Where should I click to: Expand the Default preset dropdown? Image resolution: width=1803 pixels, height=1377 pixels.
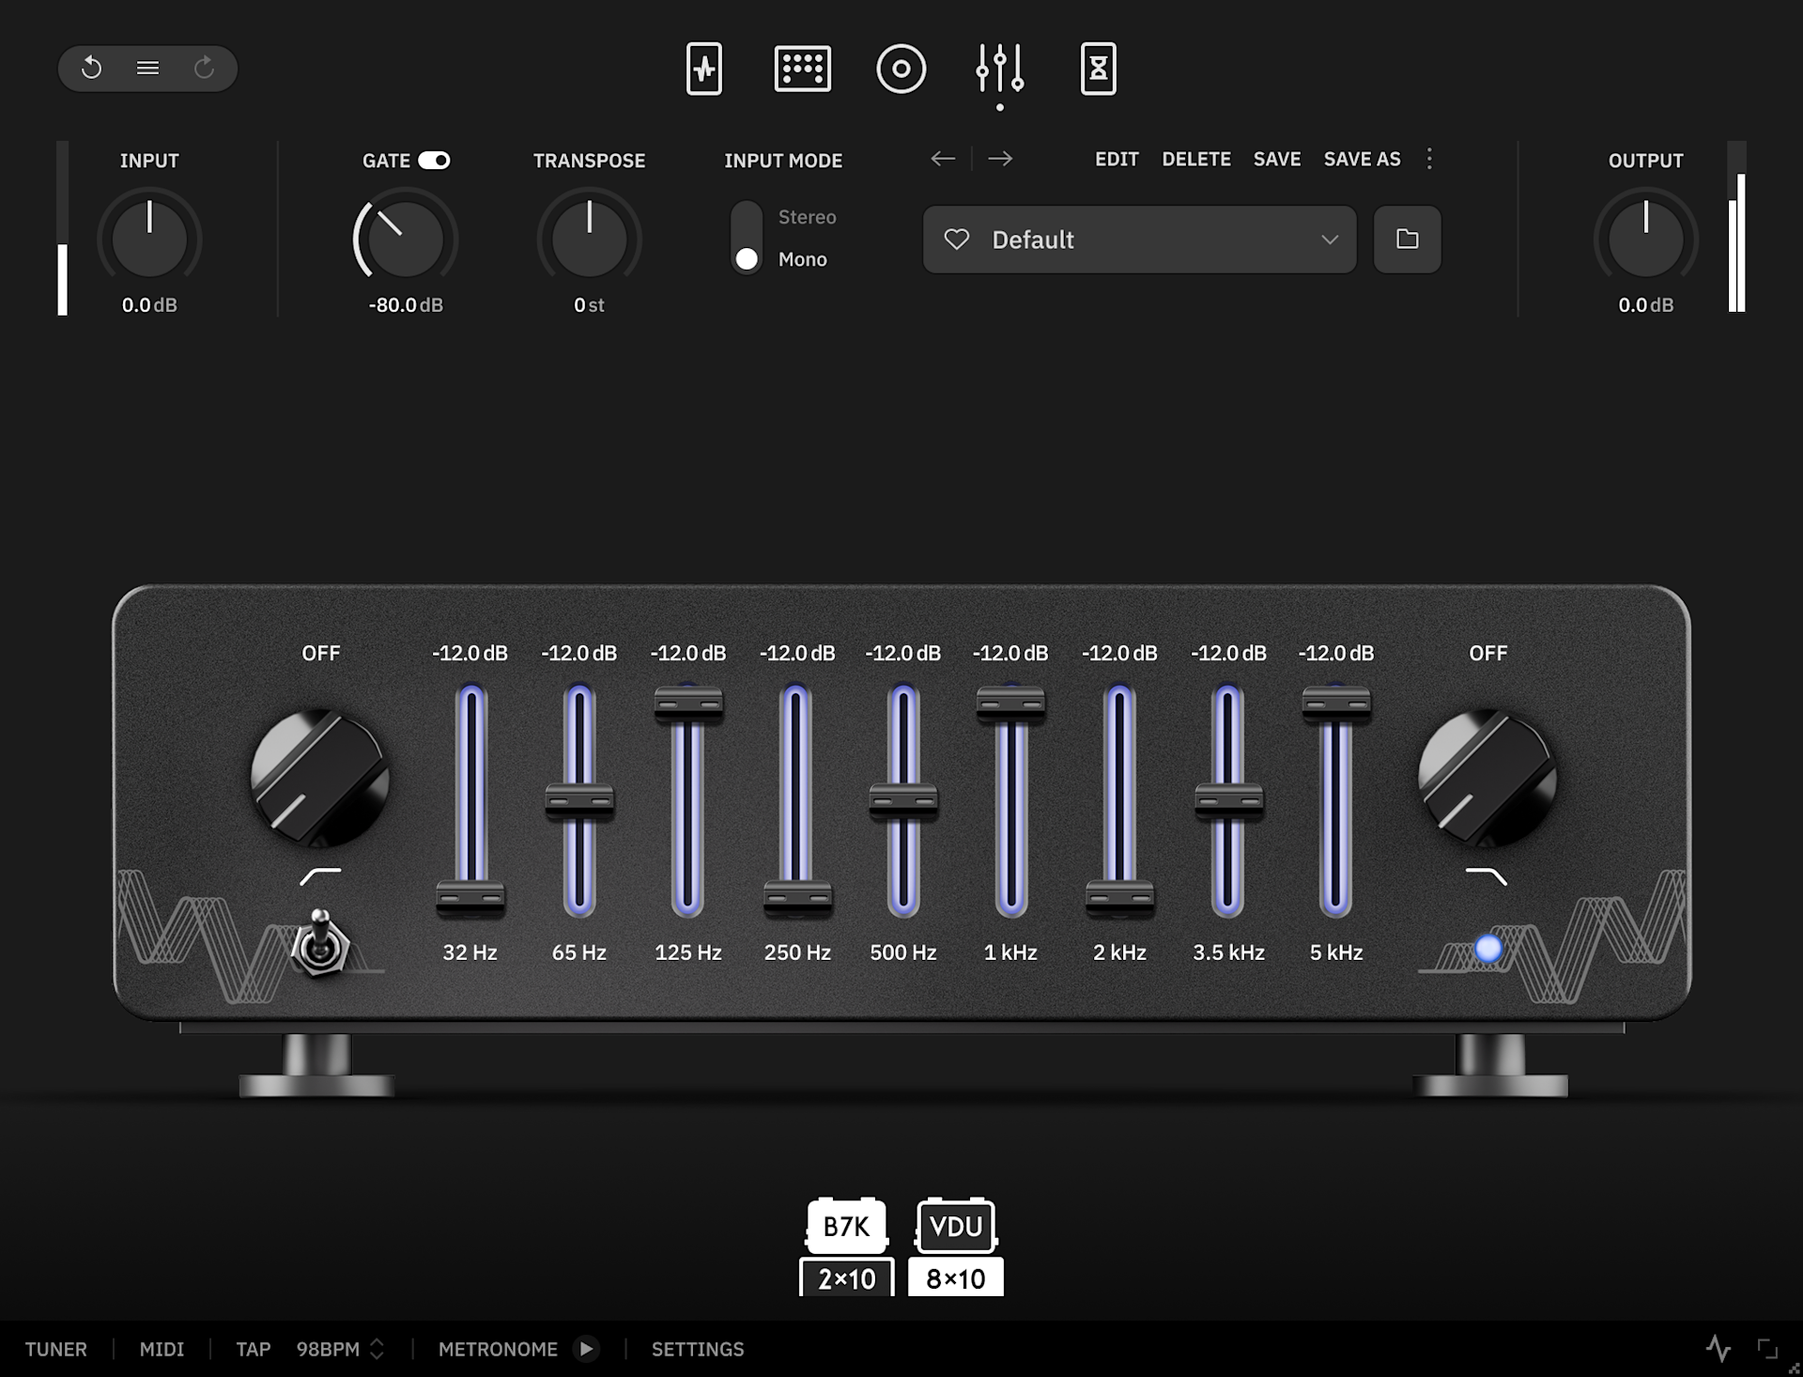pyautogui.click(x=1329, y=240)
